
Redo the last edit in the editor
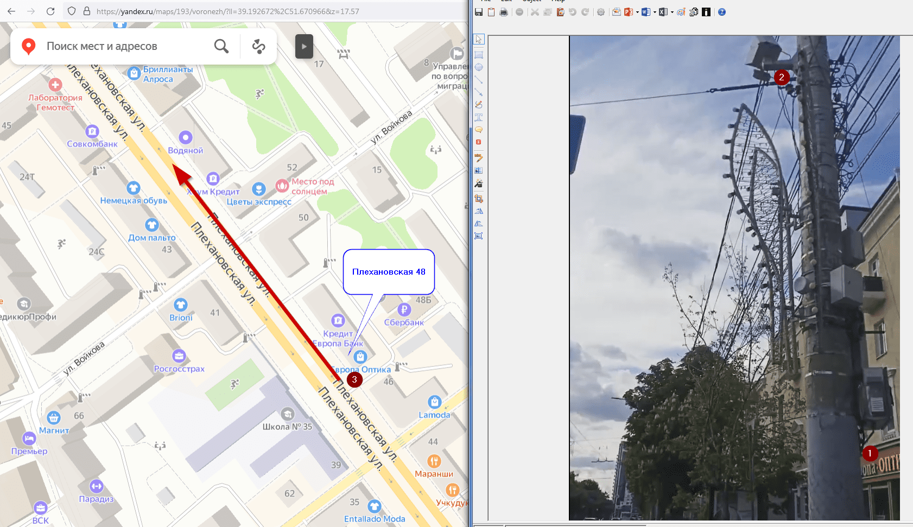(x=585, y=12)
